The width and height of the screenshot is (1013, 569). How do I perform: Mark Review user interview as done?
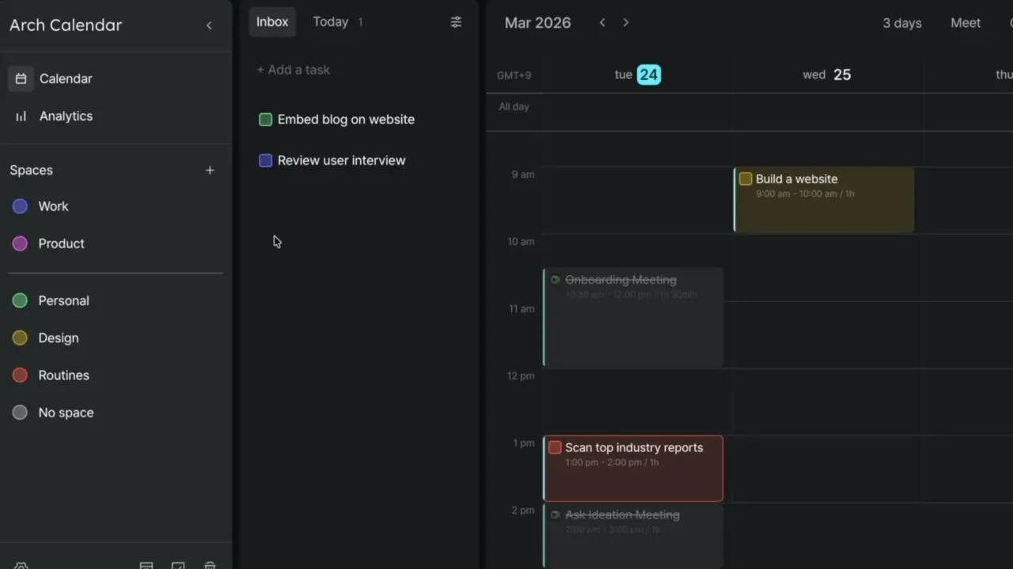(x=266, y=160)
